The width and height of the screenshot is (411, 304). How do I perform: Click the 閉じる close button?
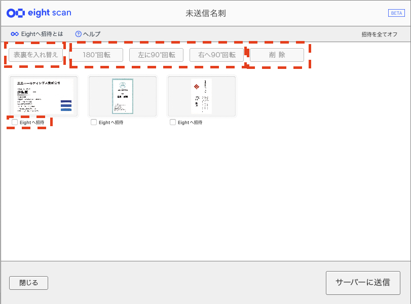28,283
